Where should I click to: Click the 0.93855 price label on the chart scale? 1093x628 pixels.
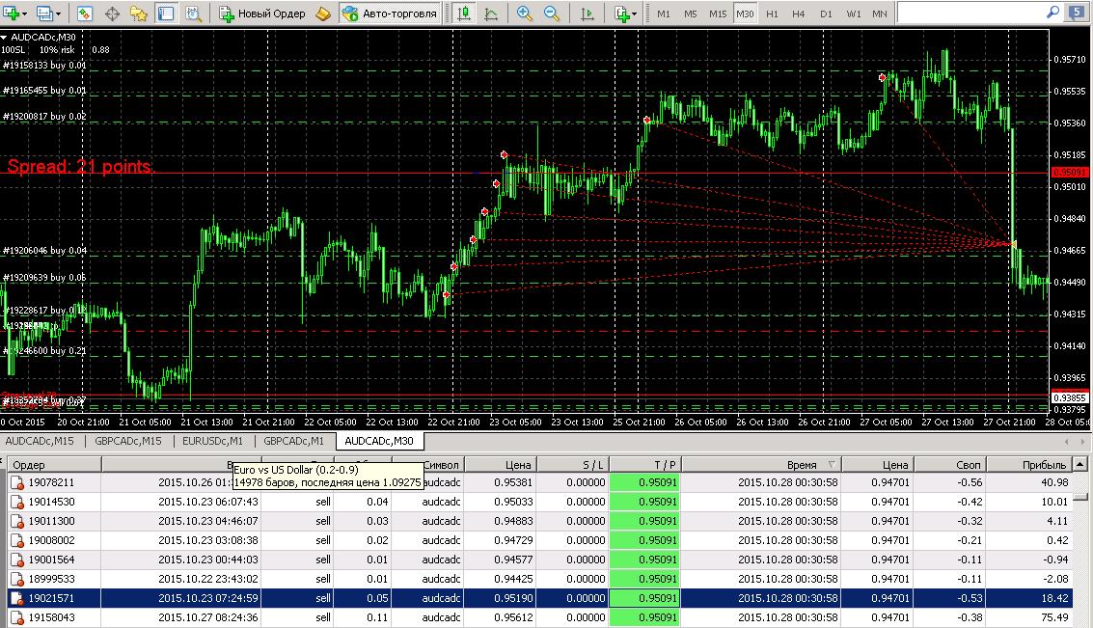1070,398
